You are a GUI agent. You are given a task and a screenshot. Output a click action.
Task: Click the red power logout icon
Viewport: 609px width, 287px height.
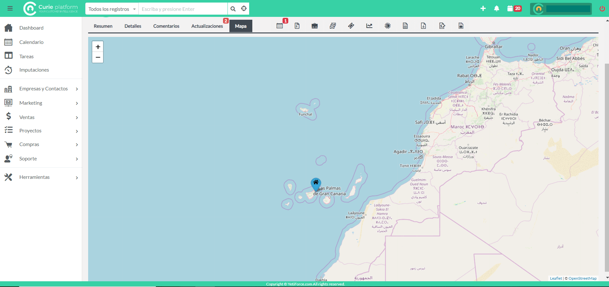[602, 9]
